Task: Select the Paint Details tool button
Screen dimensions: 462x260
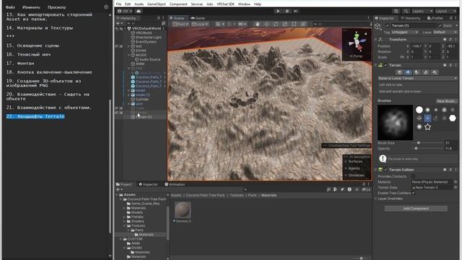Action: 425,72
